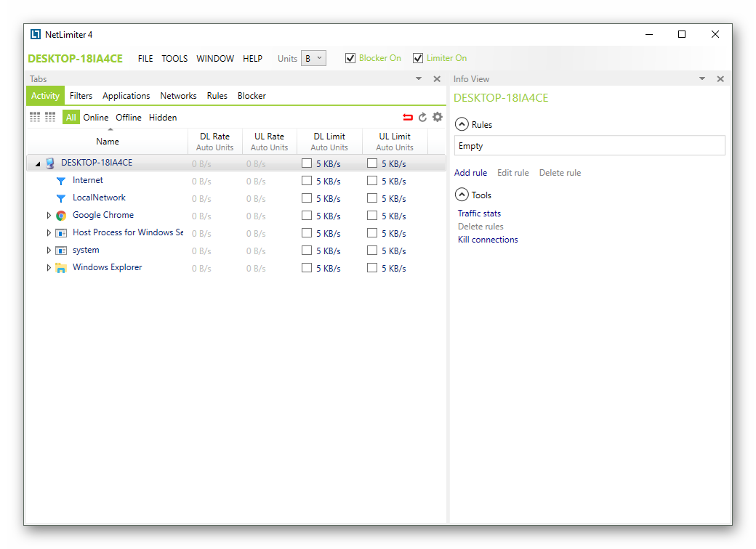Enable DL Limit for DESKTOP-18IA4CE row
The image size is (756, 549).
click(x=307, y=163)
